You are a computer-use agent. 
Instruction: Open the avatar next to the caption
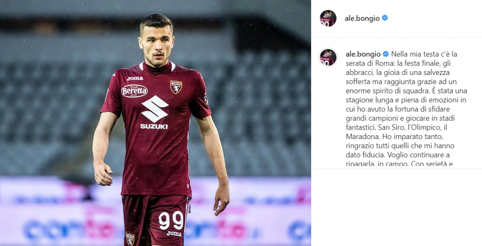[328, 57]
